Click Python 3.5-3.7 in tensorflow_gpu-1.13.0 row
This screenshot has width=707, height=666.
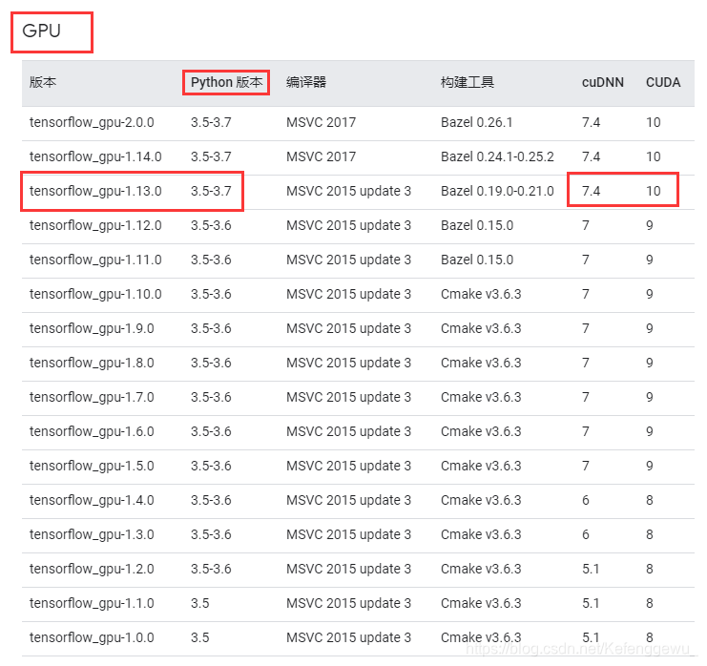pos(211,191)
